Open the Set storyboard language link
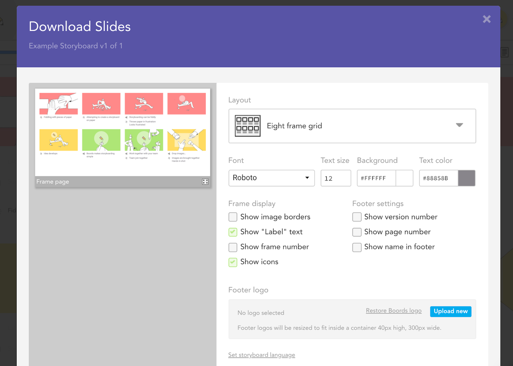This screenshot has height=366, width=513. [x=262, y=355]
